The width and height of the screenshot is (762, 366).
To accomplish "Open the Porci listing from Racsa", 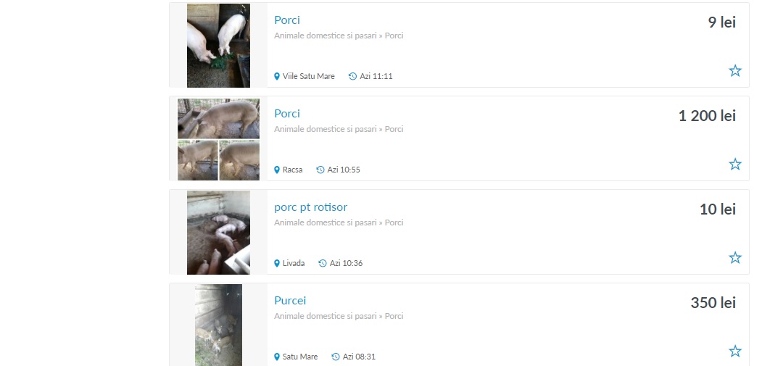I will click(286, 113).
